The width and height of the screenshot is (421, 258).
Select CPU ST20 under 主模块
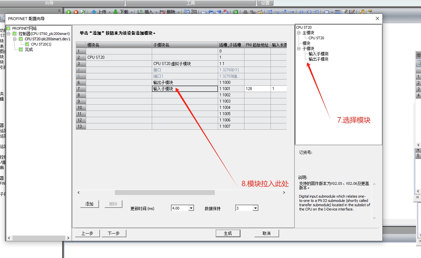pyautogui.click(x=316, y=38)
